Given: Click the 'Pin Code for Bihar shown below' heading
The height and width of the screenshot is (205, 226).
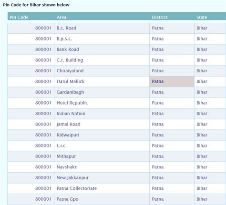Looking at the screenshot, I should pyautogui.click(x=36, y=5).
